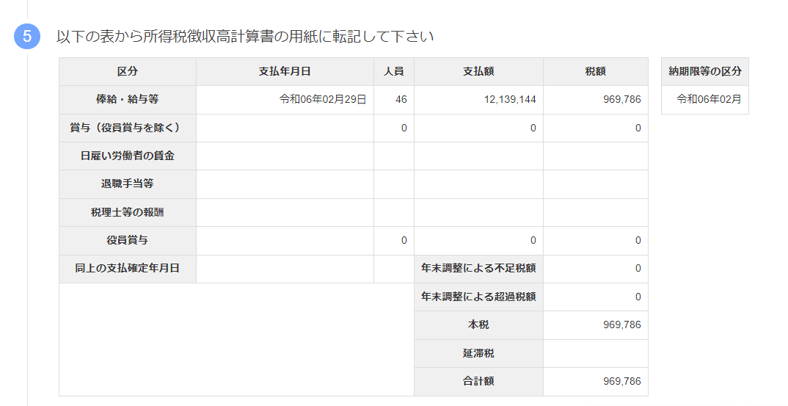Select the 超過税額 value 0
This screenshot has width=788, height=406.
[638, 297]
